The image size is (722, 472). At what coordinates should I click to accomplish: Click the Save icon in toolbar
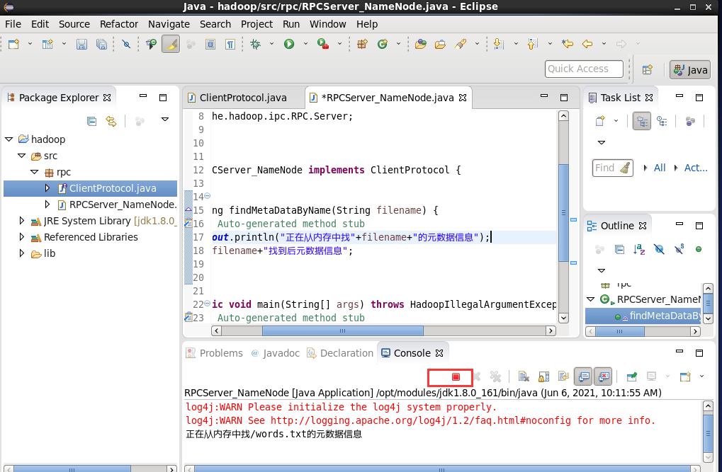81,44
